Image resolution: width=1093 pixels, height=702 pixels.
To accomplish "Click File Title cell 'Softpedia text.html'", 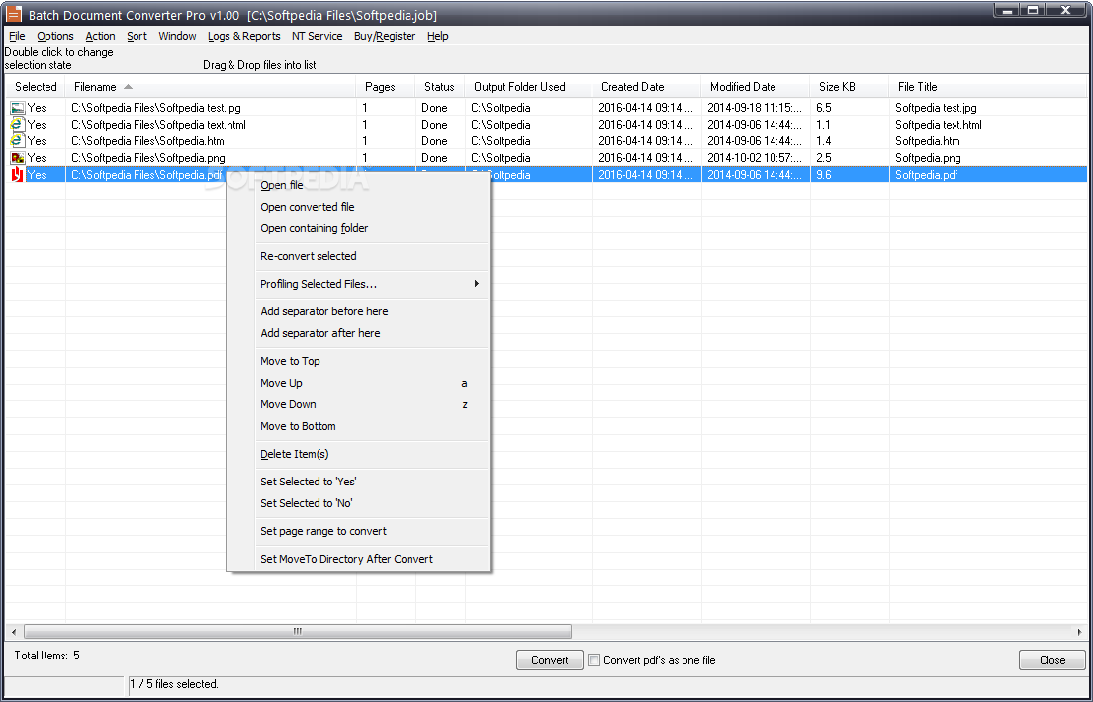I will pos(939,125).
